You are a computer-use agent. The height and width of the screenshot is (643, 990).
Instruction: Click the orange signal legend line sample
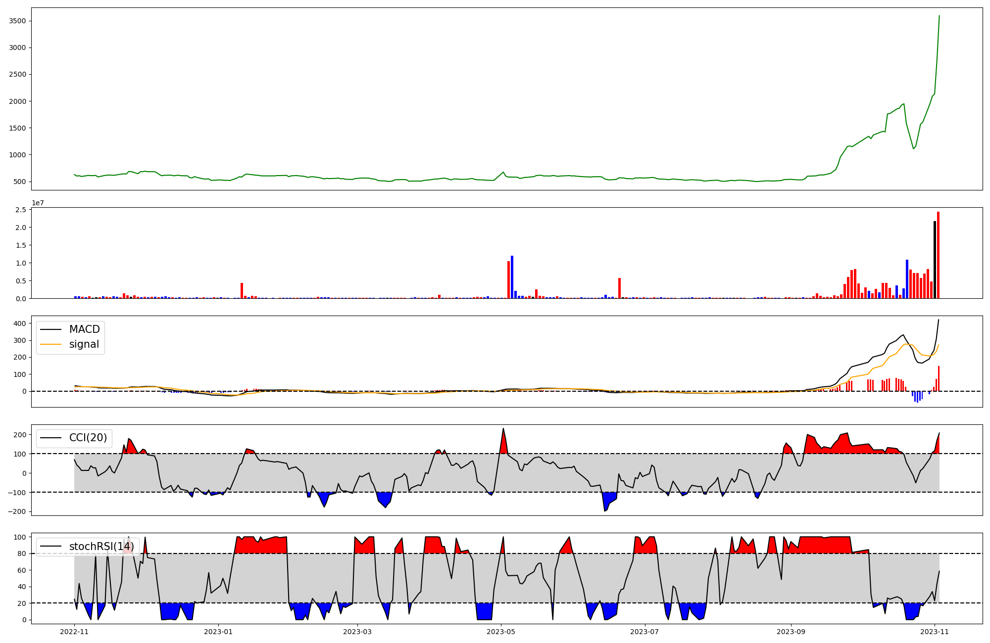point(50,344)
